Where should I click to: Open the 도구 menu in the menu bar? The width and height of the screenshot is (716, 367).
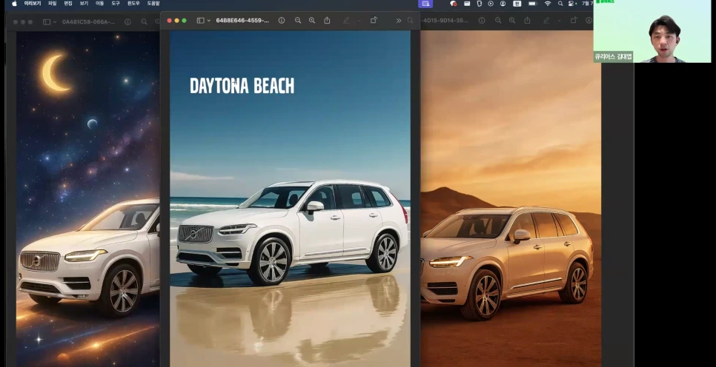tap(115, 4)
